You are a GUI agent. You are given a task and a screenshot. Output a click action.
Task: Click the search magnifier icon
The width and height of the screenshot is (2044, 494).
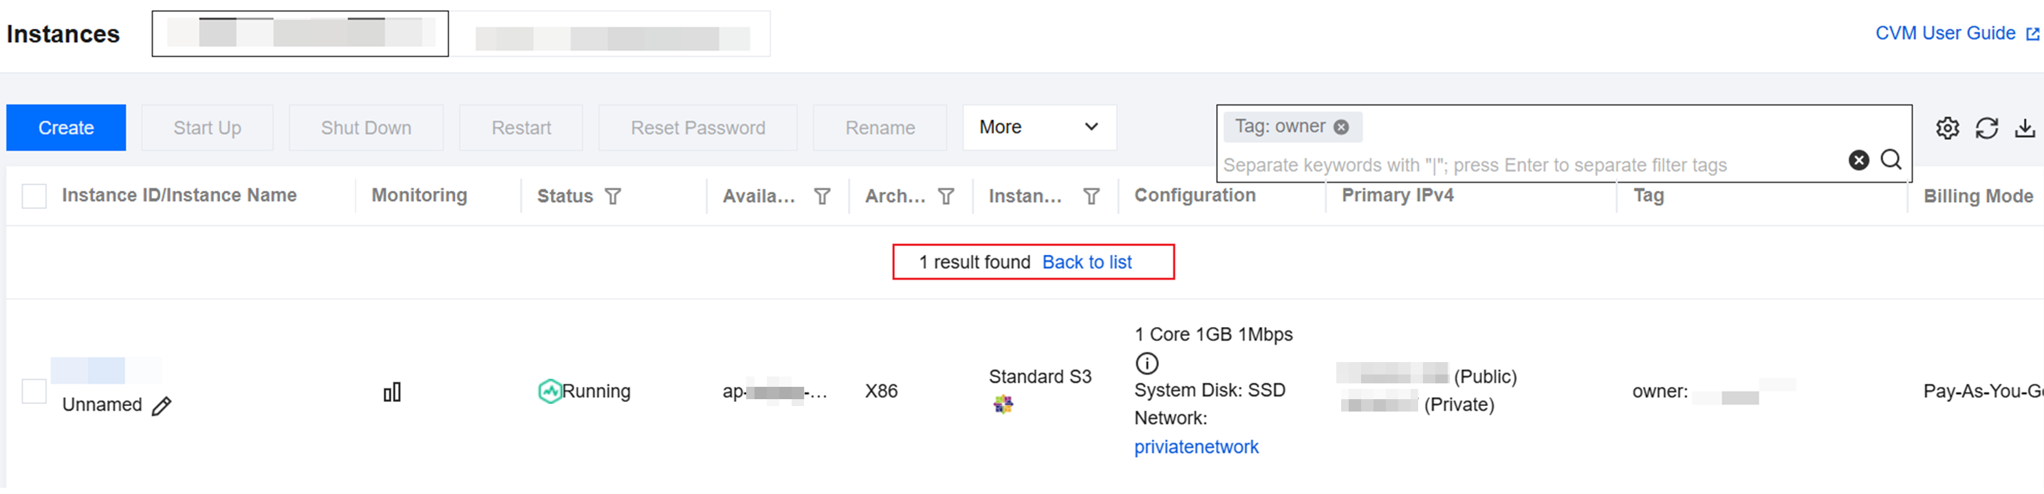pos(1891,160)
